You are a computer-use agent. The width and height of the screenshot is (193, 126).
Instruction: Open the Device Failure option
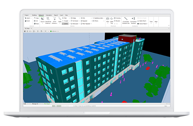(x=142, y=24)
